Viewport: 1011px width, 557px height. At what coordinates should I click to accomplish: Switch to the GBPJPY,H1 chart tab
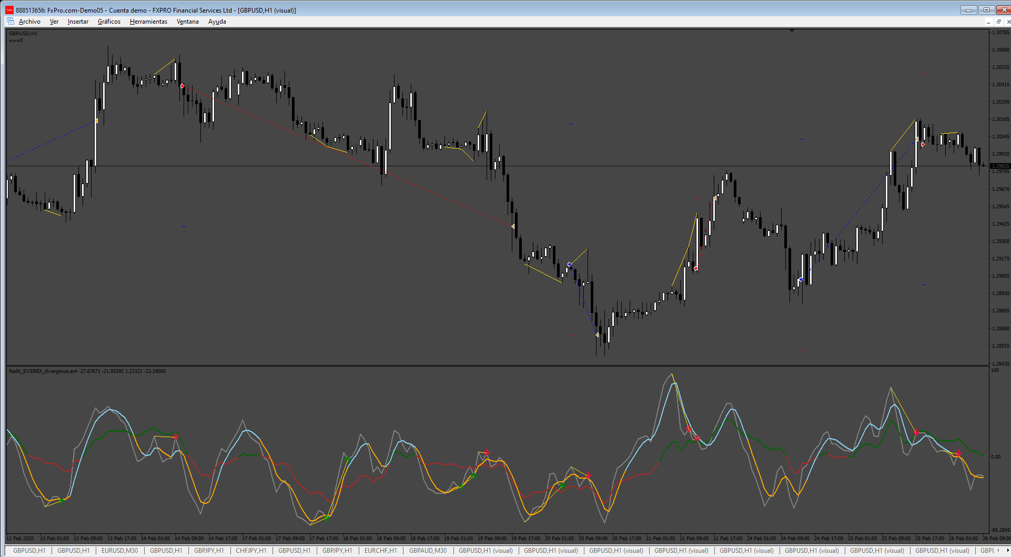tap(209, 551)
